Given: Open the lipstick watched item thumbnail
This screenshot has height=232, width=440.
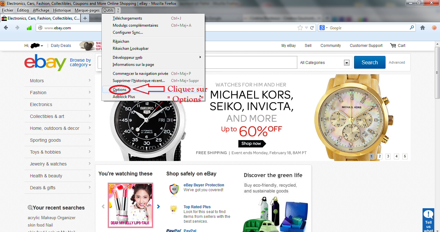Looking at the screenshot, I should (x=130, y=205).
